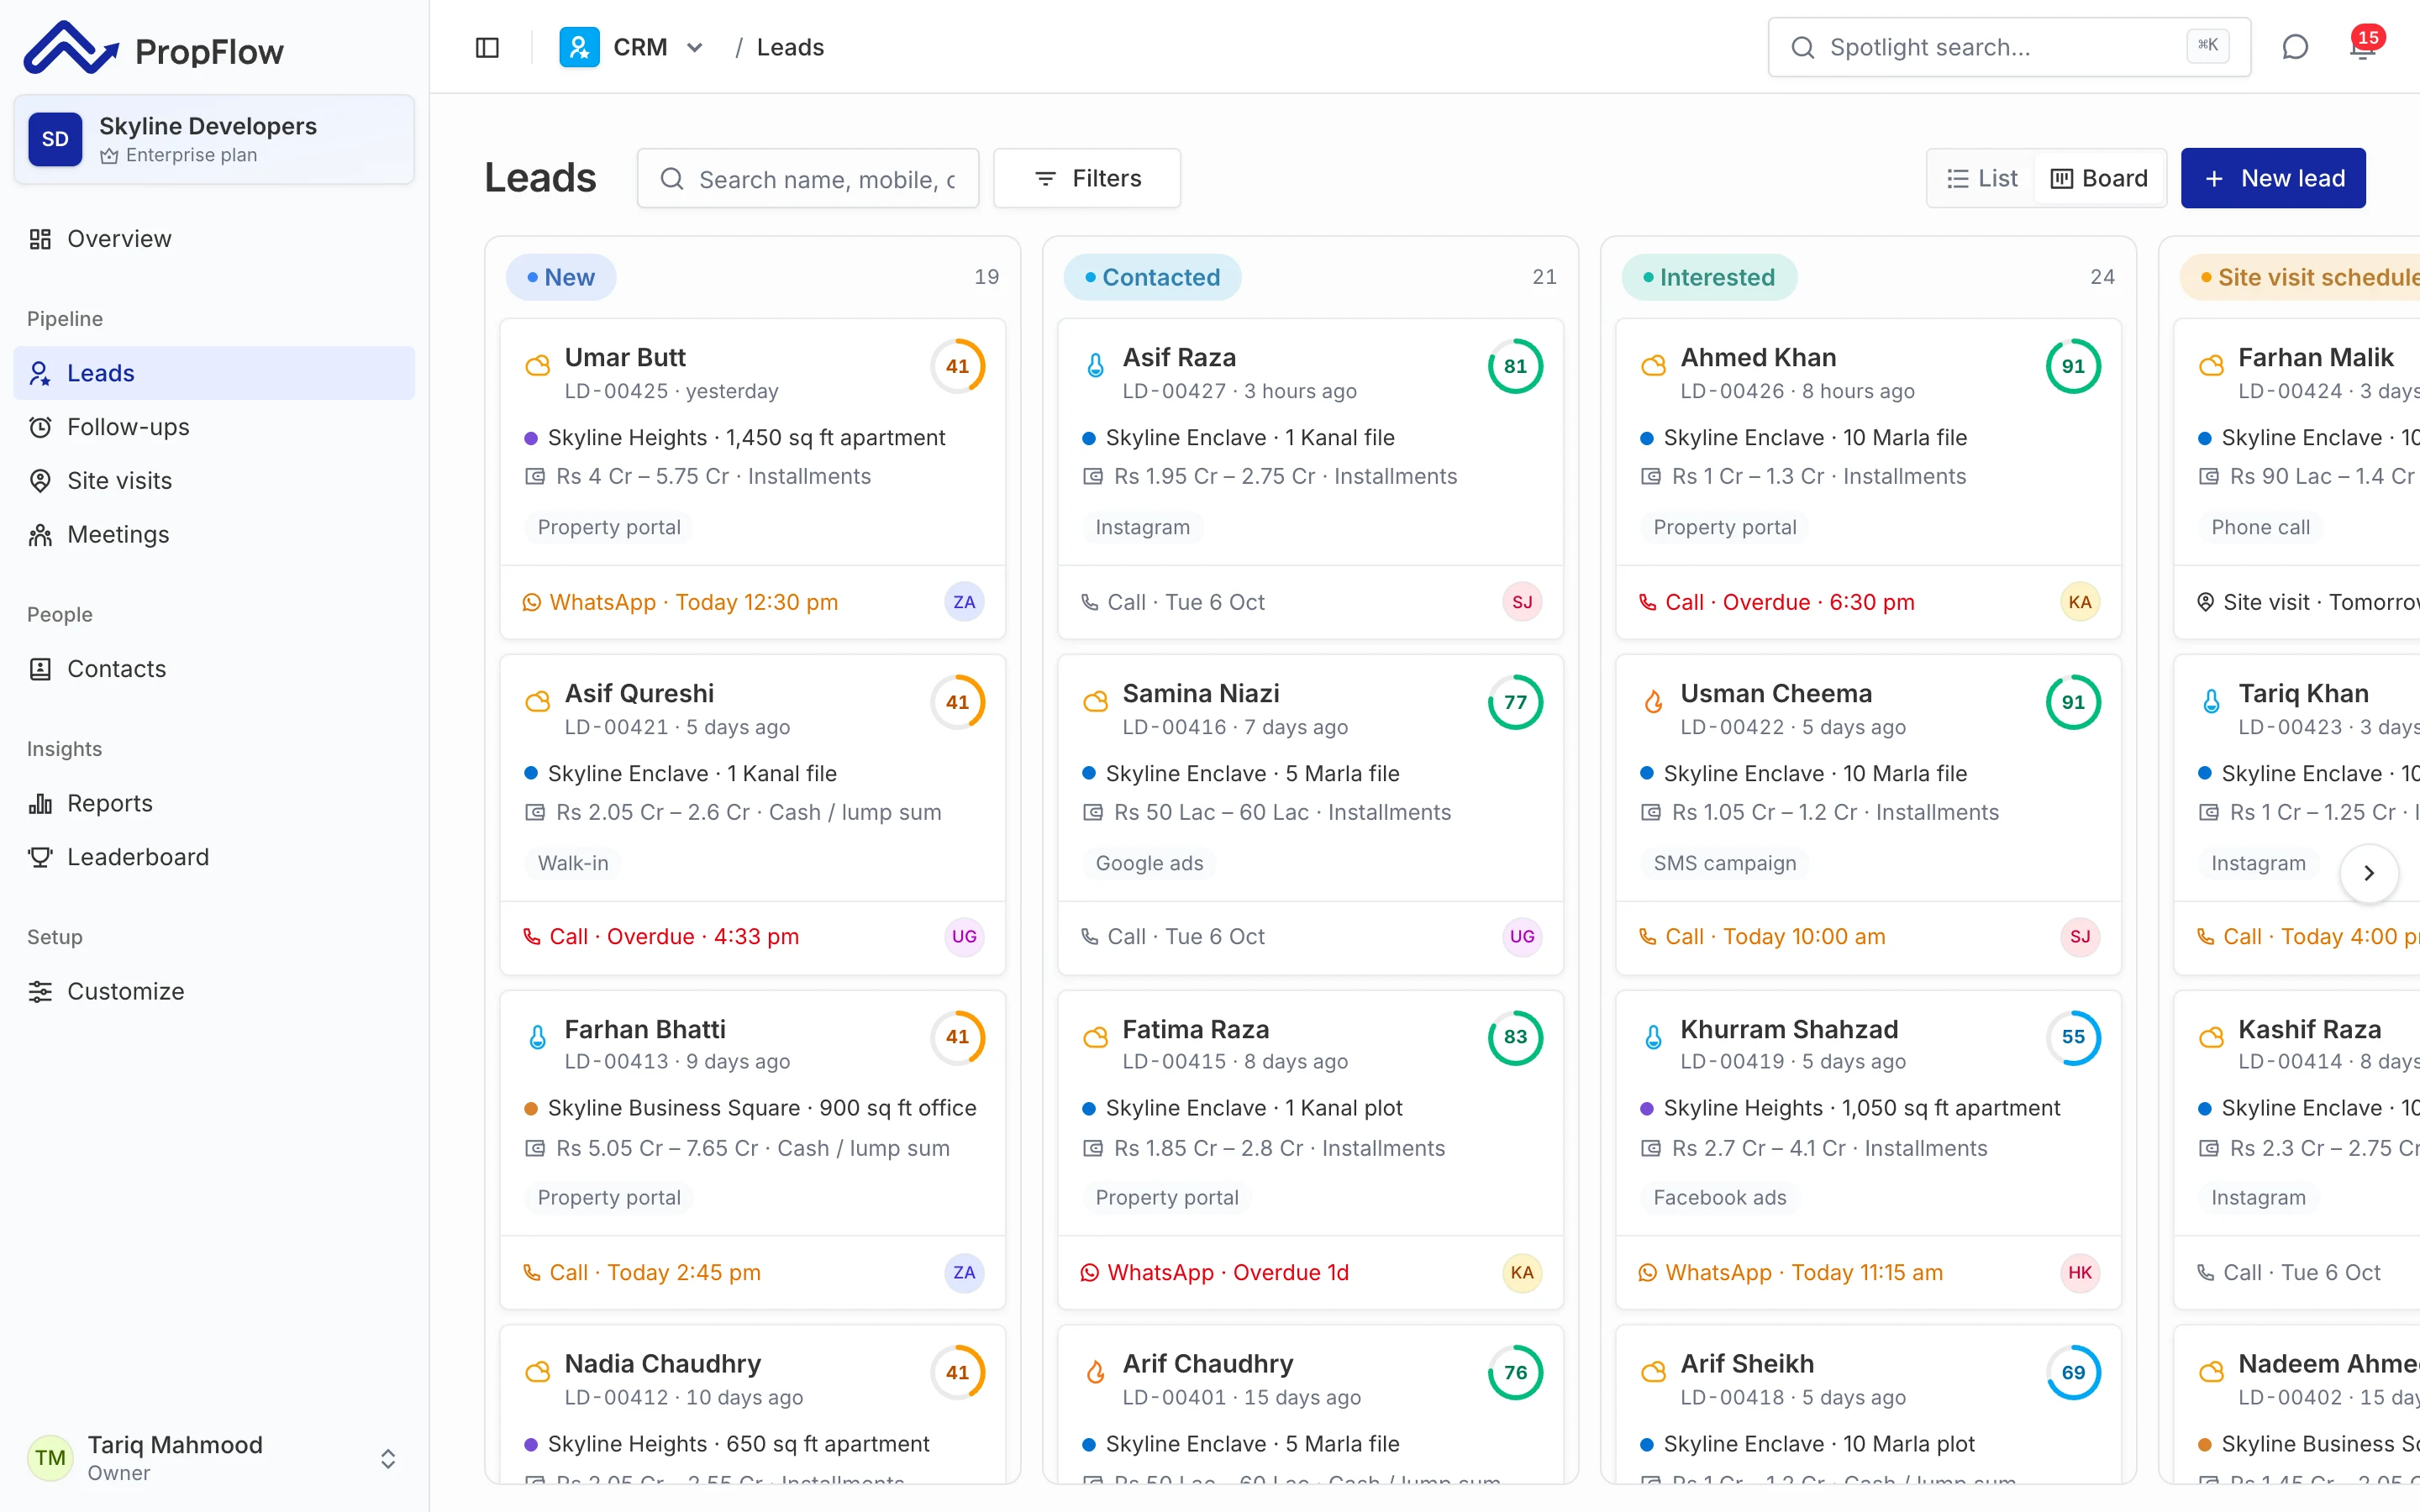
Task: Open notifications bell with 15 badge
Action: coord(2363,47)
